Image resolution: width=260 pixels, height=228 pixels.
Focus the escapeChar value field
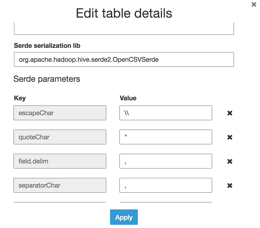(166, 113)
